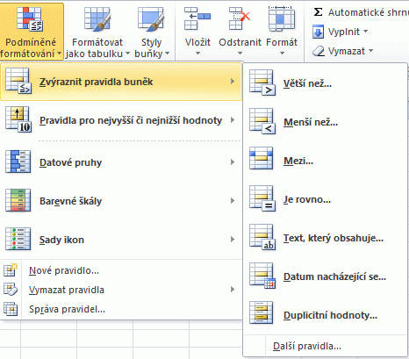Image resolution: width=409 pixels, height=359 pixels.
Task: Click the Menší než icon
Action: coord(262,121)
